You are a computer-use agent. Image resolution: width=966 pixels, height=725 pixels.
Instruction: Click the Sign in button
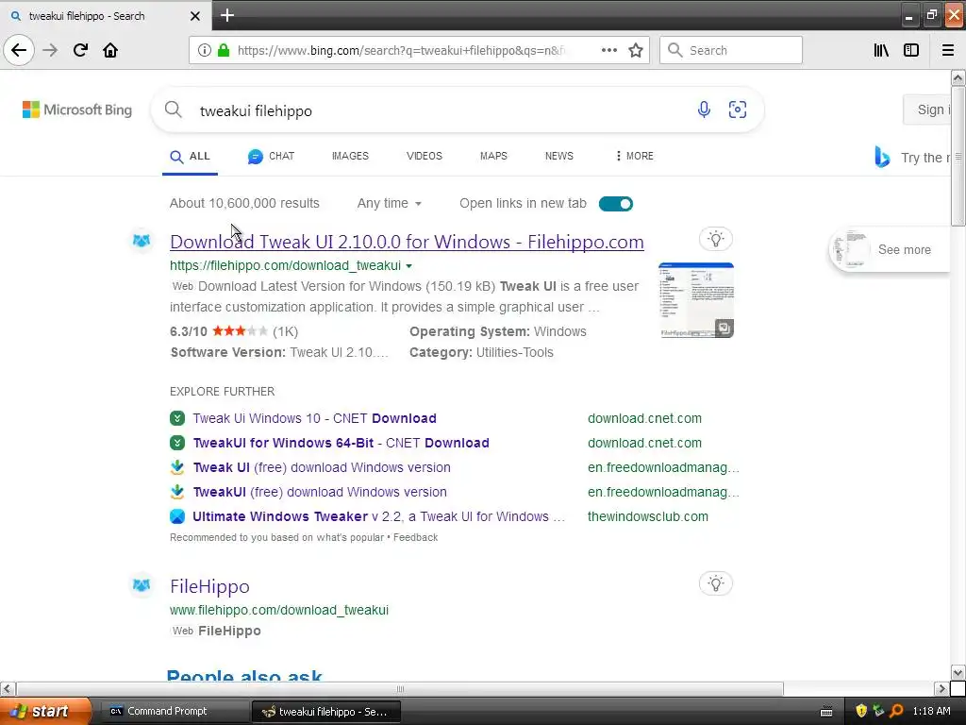(926, 110)
